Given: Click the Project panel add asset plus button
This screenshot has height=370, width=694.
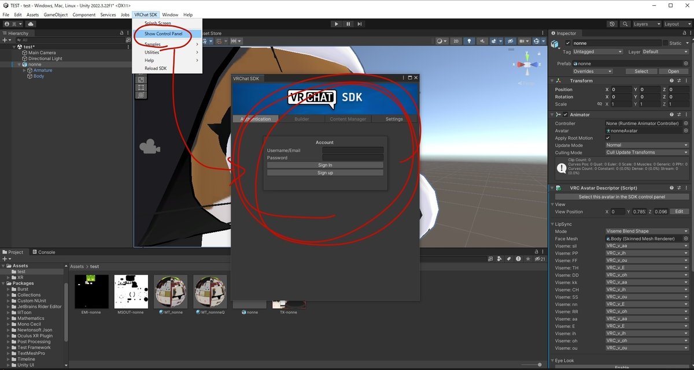Looking at the screenshot, I should [x=6, y=259].
